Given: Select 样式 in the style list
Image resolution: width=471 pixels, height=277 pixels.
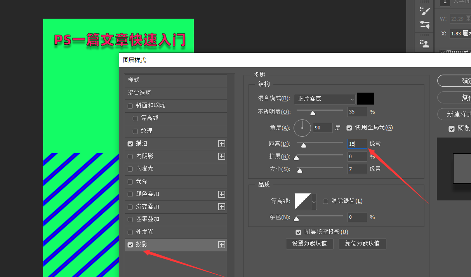Looking at the screenshot, I should pos(176,80).
